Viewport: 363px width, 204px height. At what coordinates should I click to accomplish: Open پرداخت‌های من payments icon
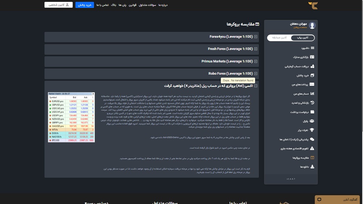pos(312,84)
